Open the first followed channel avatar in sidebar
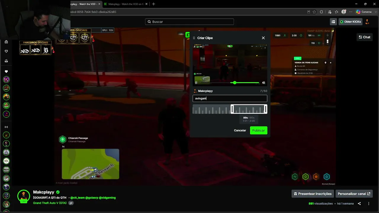 (x=6, y=79)
